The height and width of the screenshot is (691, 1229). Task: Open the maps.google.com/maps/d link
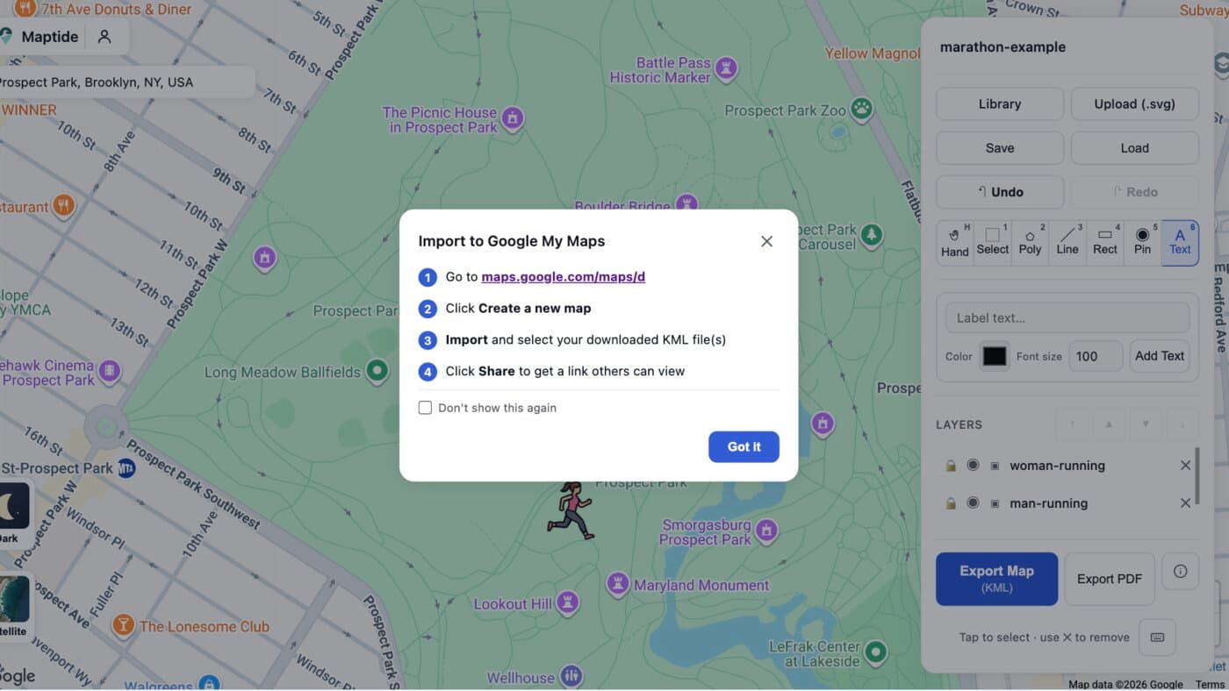coord(563,277)
